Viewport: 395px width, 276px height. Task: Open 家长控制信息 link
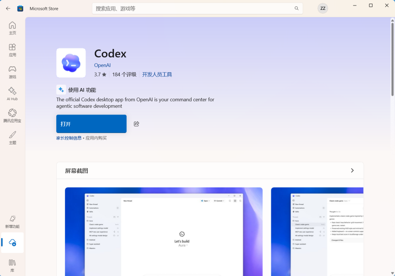point(69,138)
